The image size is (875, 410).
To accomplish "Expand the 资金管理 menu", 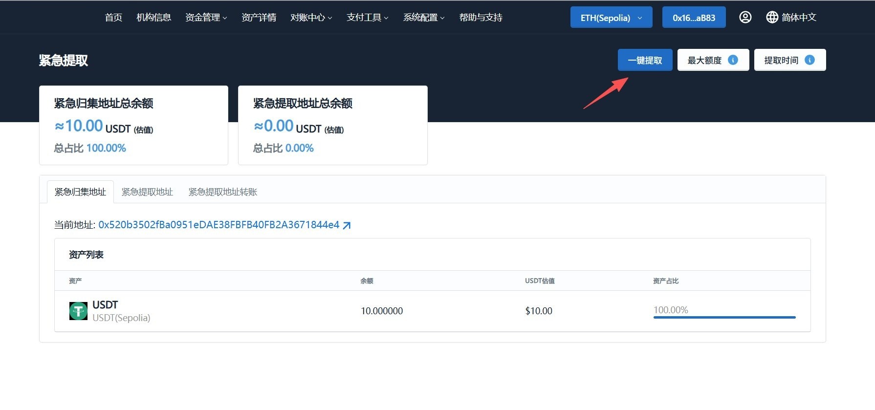I will [x=206, y=18].
